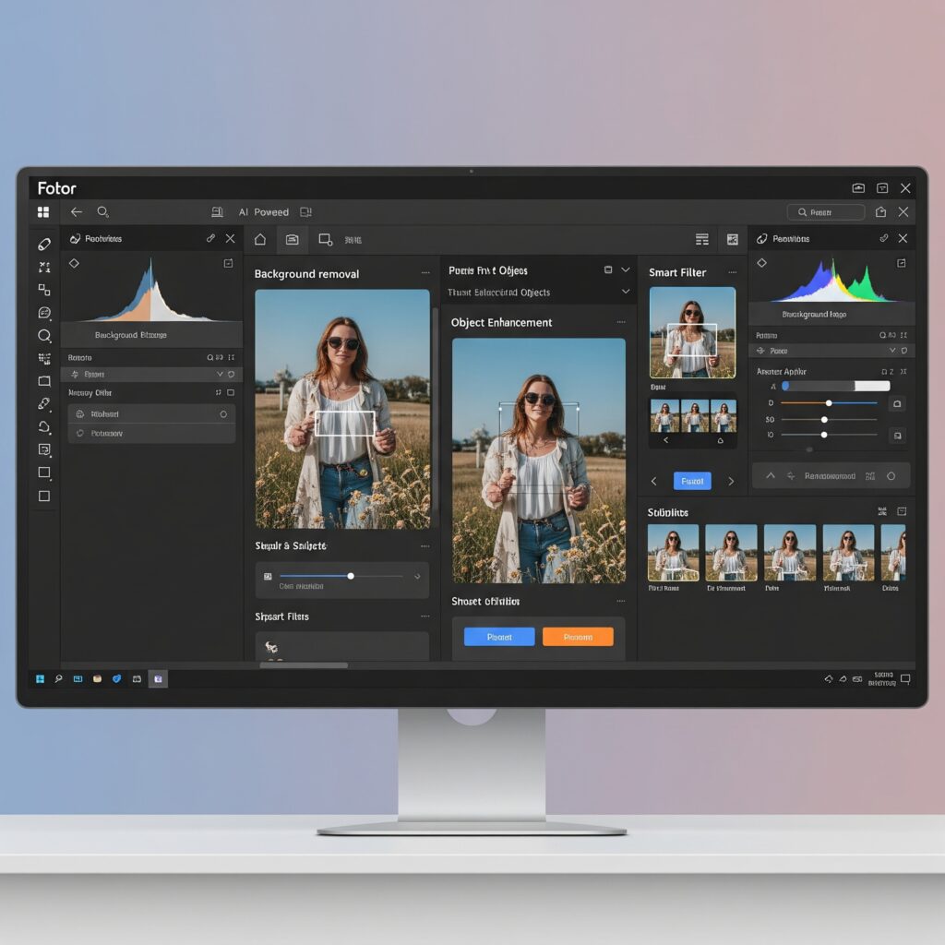Click the share icon next to search box
945x945 pixels.
(x=880, y=212)
